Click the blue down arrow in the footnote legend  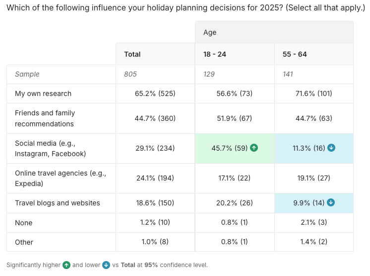[x=106, y=265]
